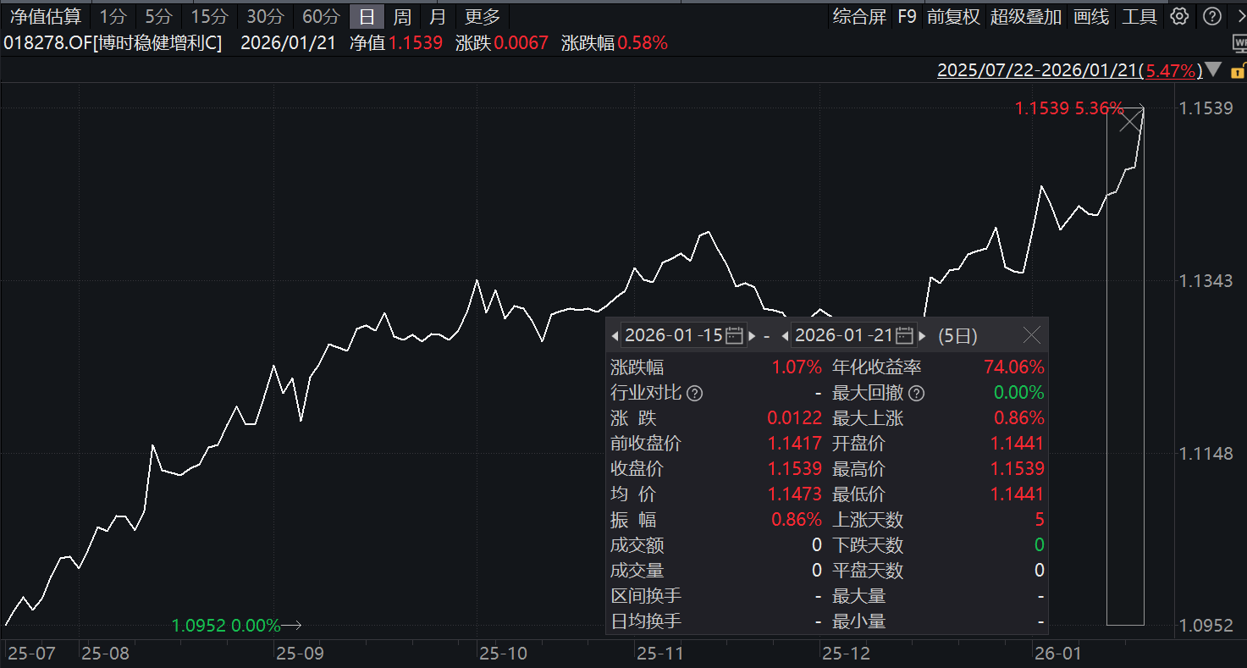The height and width of the screenshot is (668, 1247).
Task: Open the 超级叠加 overlay feature
Action: click(1026, 16)
